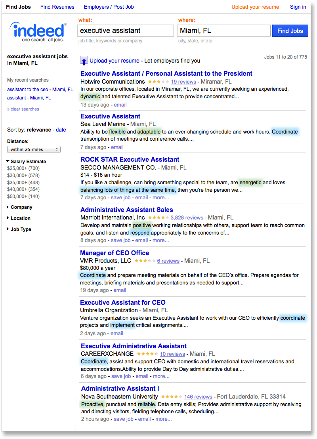Viewport: 317px width, 439px height.
Task: Email the Sea Level Marine job
Action: (117, 147)
